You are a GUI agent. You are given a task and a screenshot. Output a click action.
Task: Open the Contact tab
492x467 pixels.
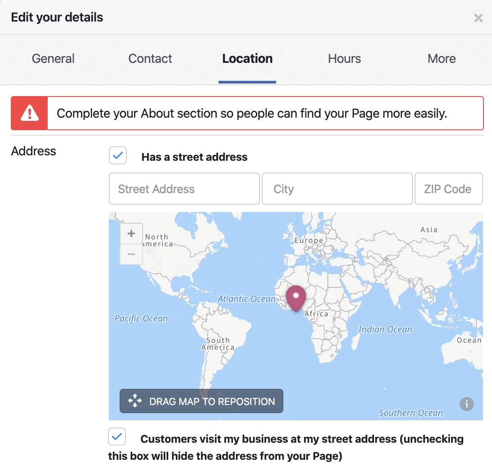point(150,59)
